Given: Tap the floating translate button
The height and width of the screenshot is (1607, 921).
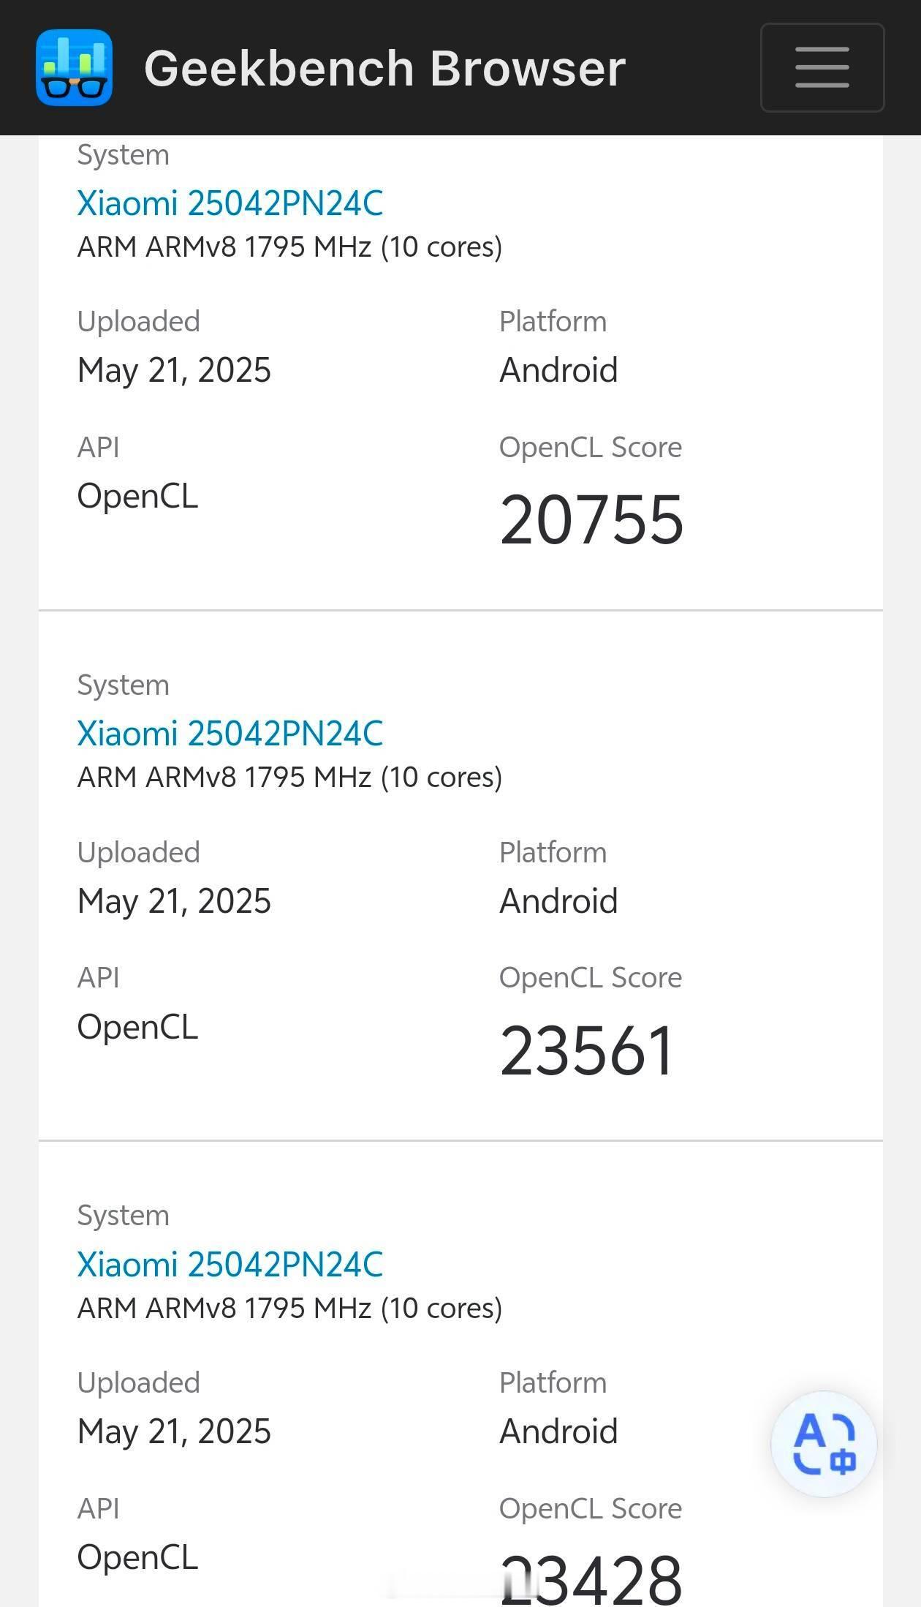Looking at the screenshot, I should coord(824,1443).
